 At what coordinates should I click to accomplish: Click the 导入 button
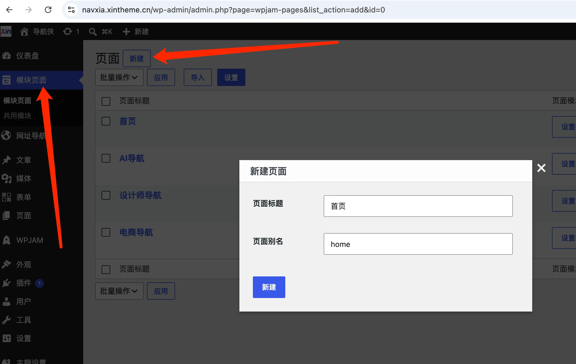click(198, 77)
